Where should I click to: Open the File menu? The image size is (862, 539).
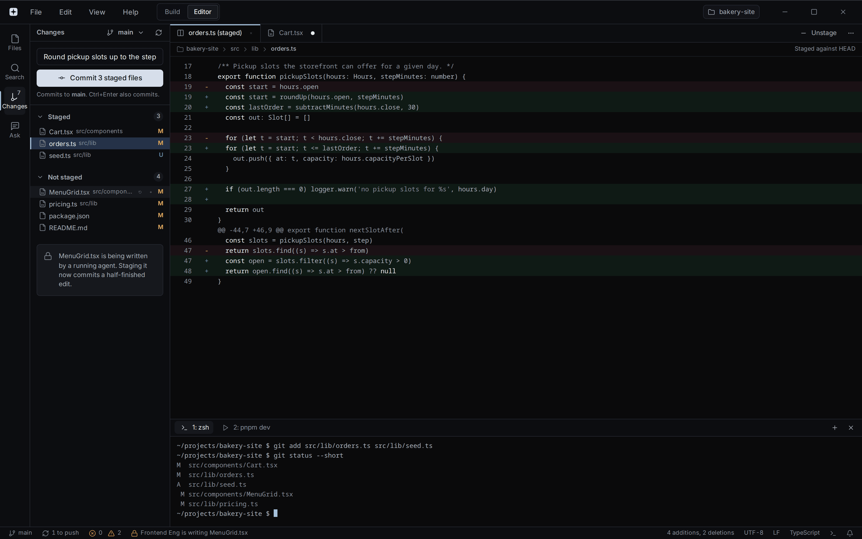36,12
